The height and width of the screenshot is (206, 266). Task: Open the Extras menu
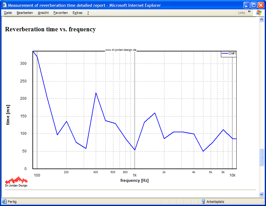78,13
